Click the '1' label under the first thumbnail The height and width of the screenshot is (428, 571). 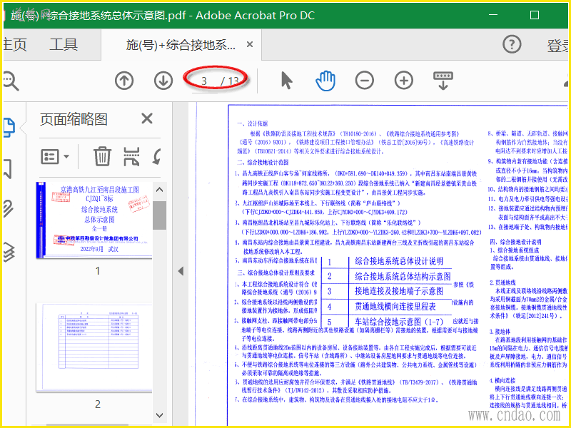click(x=98, y=271)
